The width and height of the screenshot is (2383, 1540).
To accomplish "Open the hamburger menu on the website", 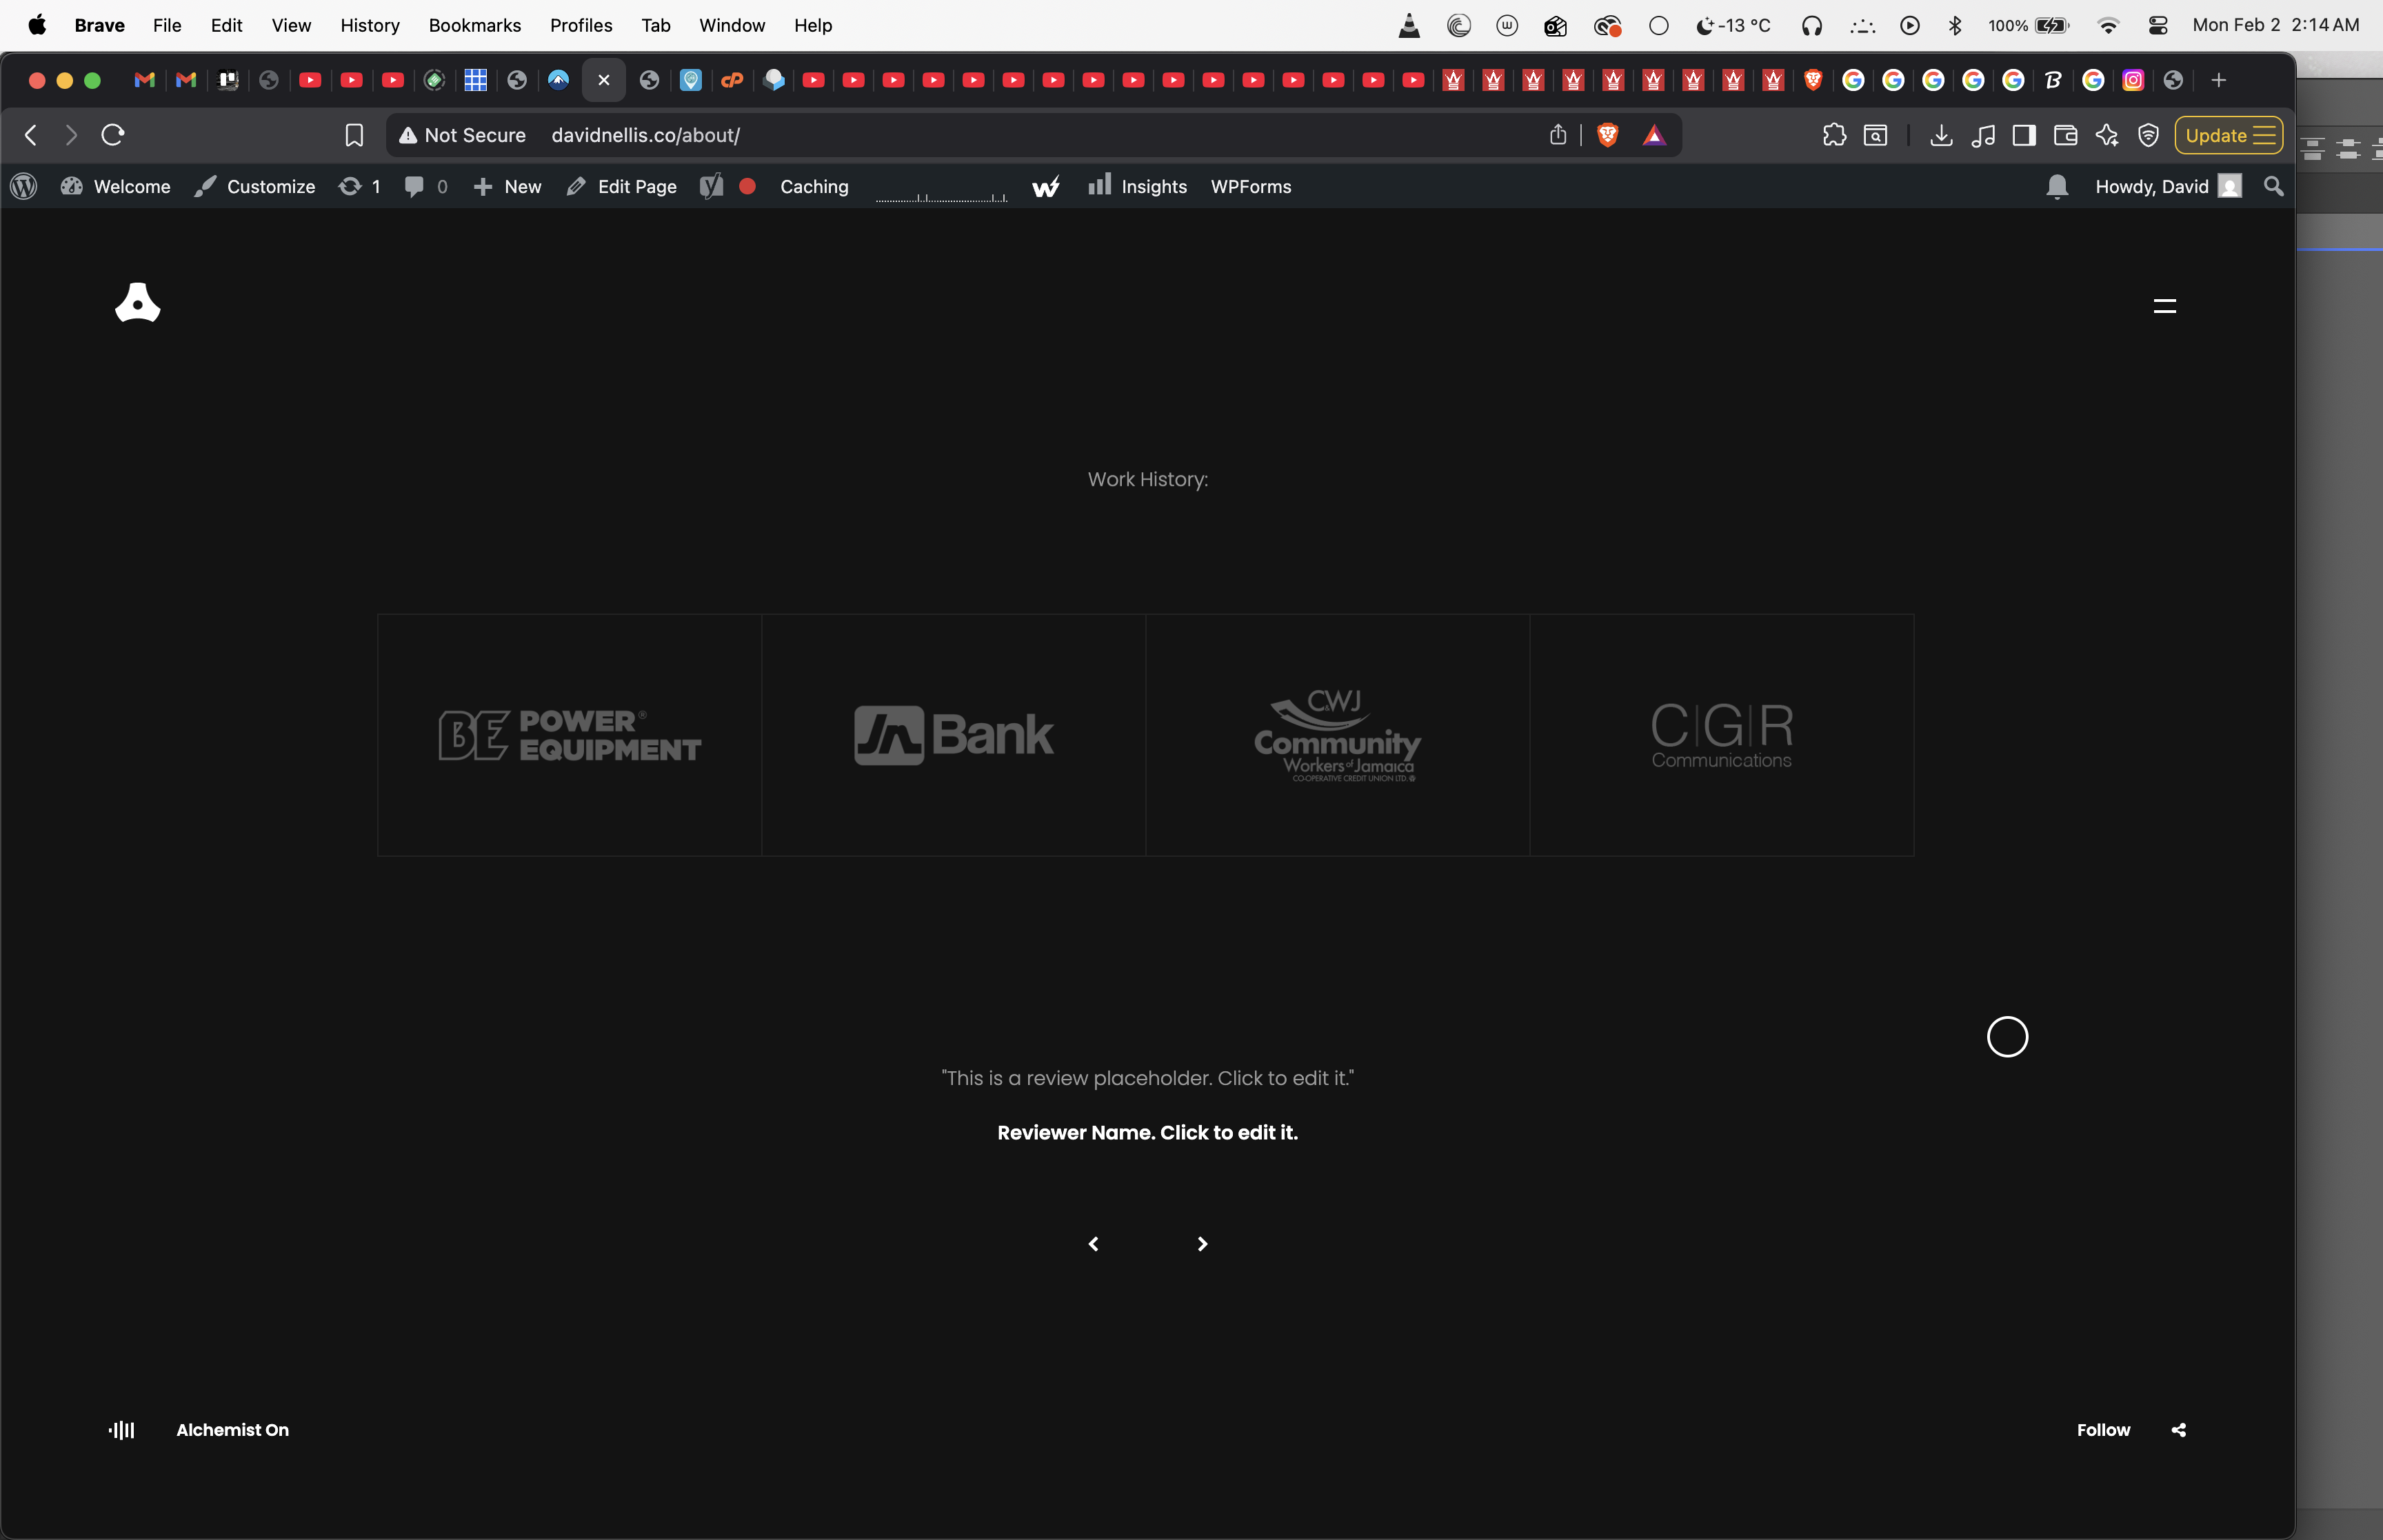I will tap(2164, 306).
